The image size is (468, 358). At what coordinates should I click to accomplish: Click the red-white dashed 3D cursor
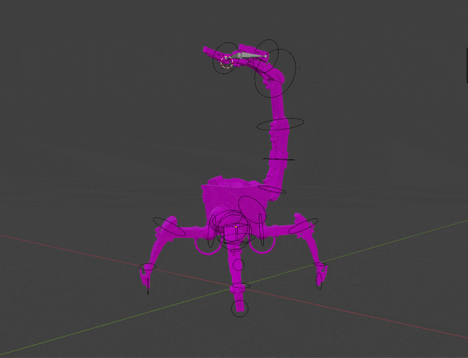[227, 62]
